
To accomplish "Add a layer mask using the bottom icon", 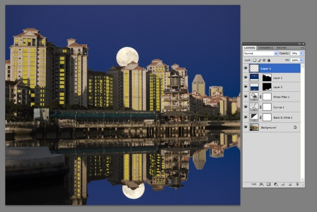I will [268, 184].
